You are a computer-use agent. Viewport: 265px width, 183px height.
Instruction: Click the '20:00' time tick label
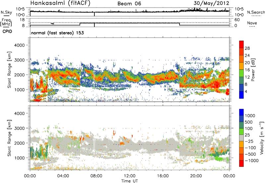(x=196, y=176)
